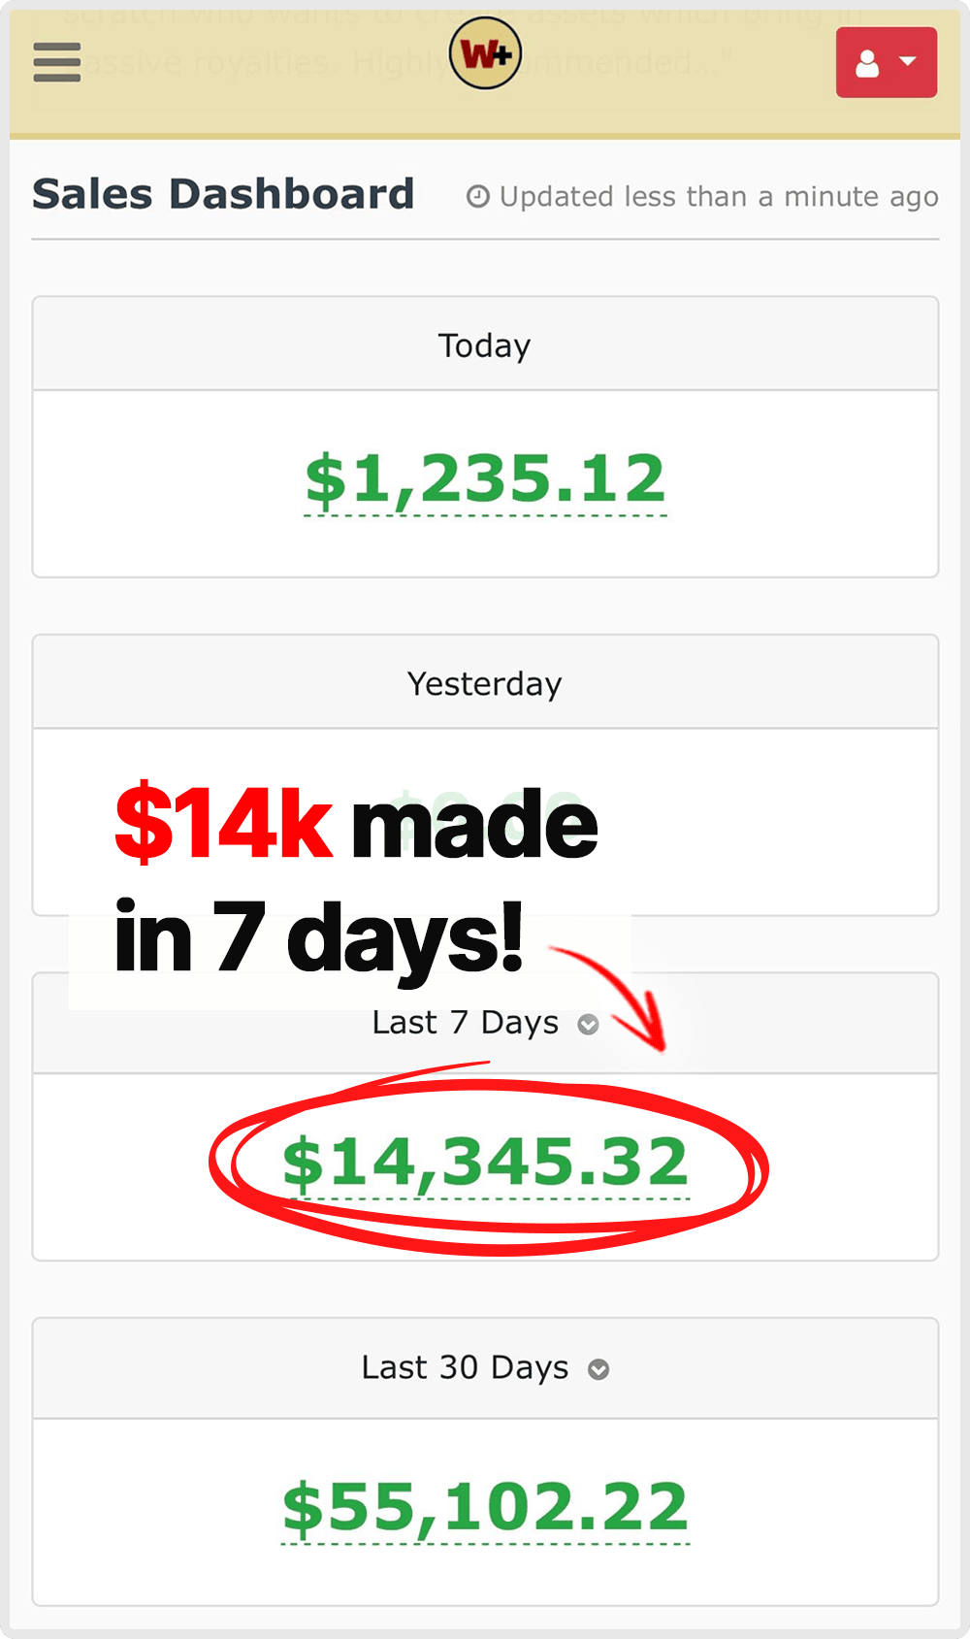This screenshot has width=970, height=1639.
Task: Select the Today panel header
Action: pos(485,345)
